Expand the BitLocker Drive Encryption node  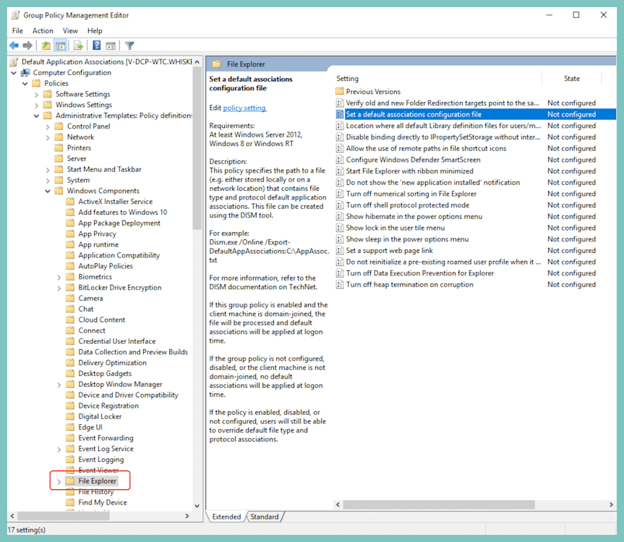point(59,287)
